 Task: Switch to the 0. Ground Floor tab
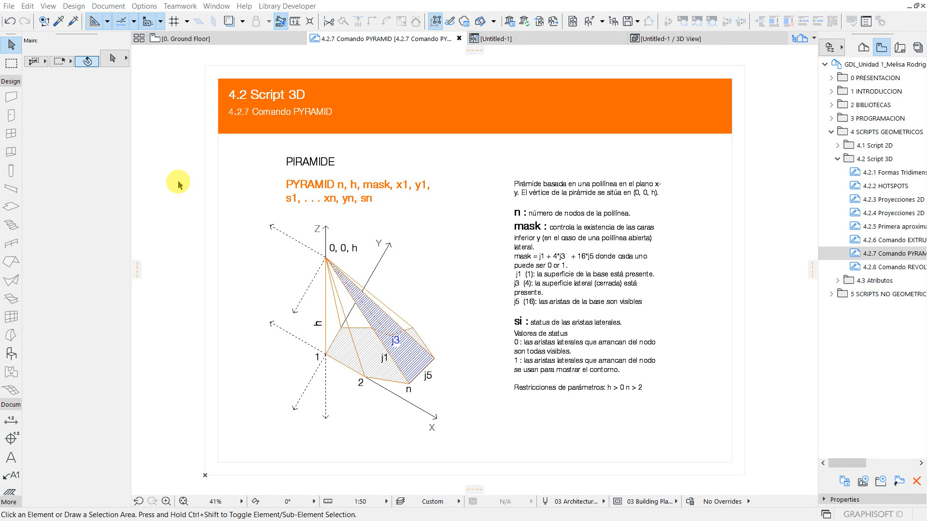pos(185,39)
